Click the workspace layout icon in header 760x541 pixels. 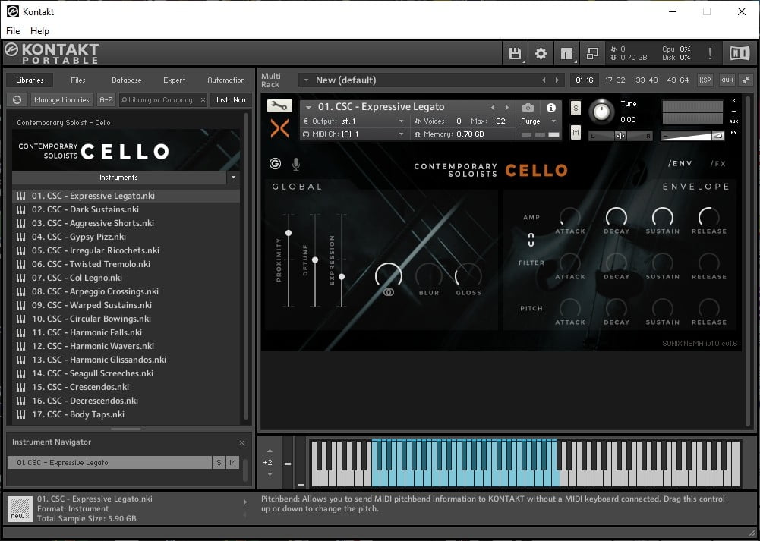point(566,53)
